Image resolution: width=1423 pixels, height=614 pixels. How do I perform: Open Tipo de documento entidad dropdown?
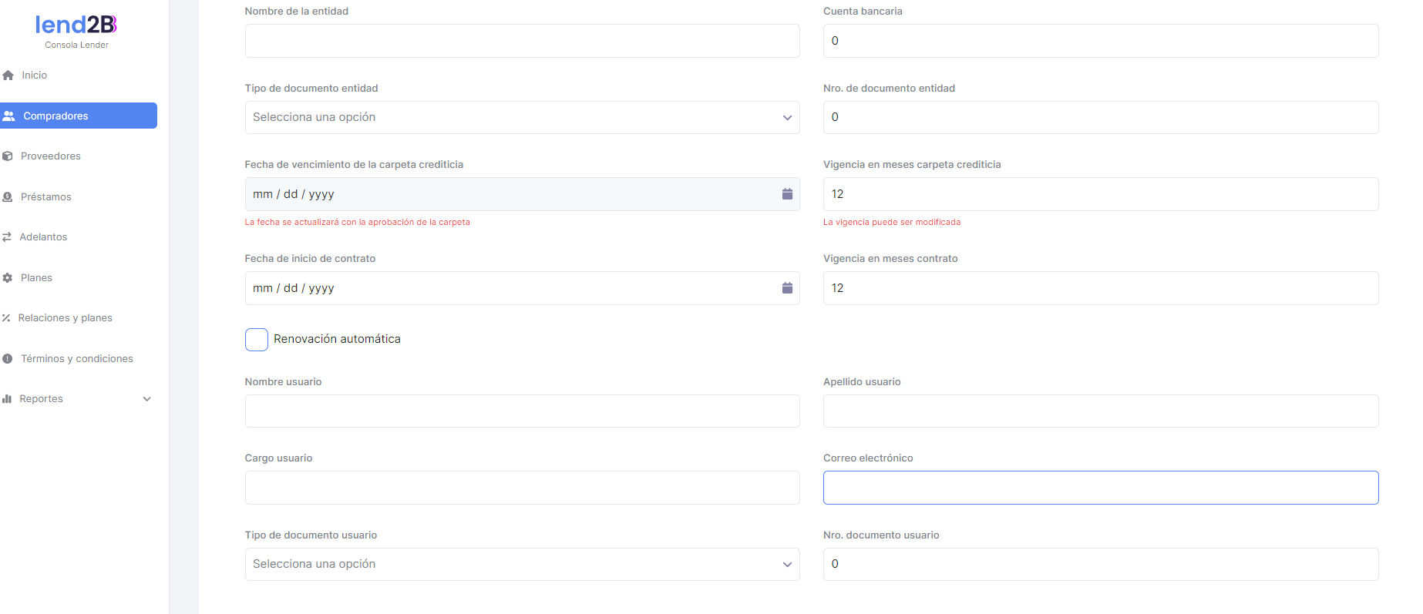point(522,118)
